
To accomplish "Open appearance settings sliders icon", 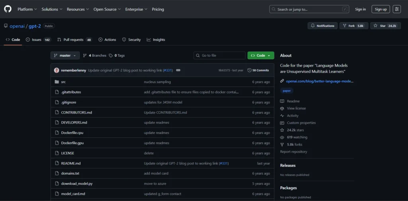I will point(397,9).
